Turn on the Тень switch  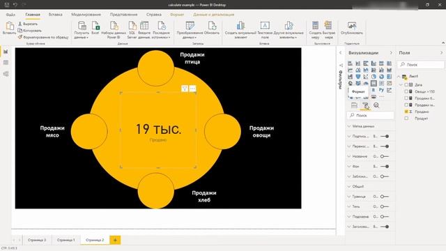[385, 206]
